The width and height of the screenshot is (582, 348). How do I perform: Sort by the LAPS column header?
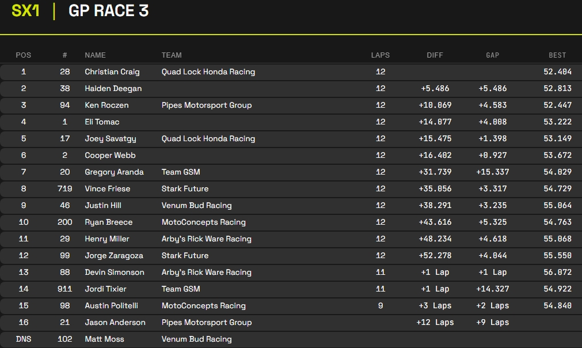click(380, 55)
